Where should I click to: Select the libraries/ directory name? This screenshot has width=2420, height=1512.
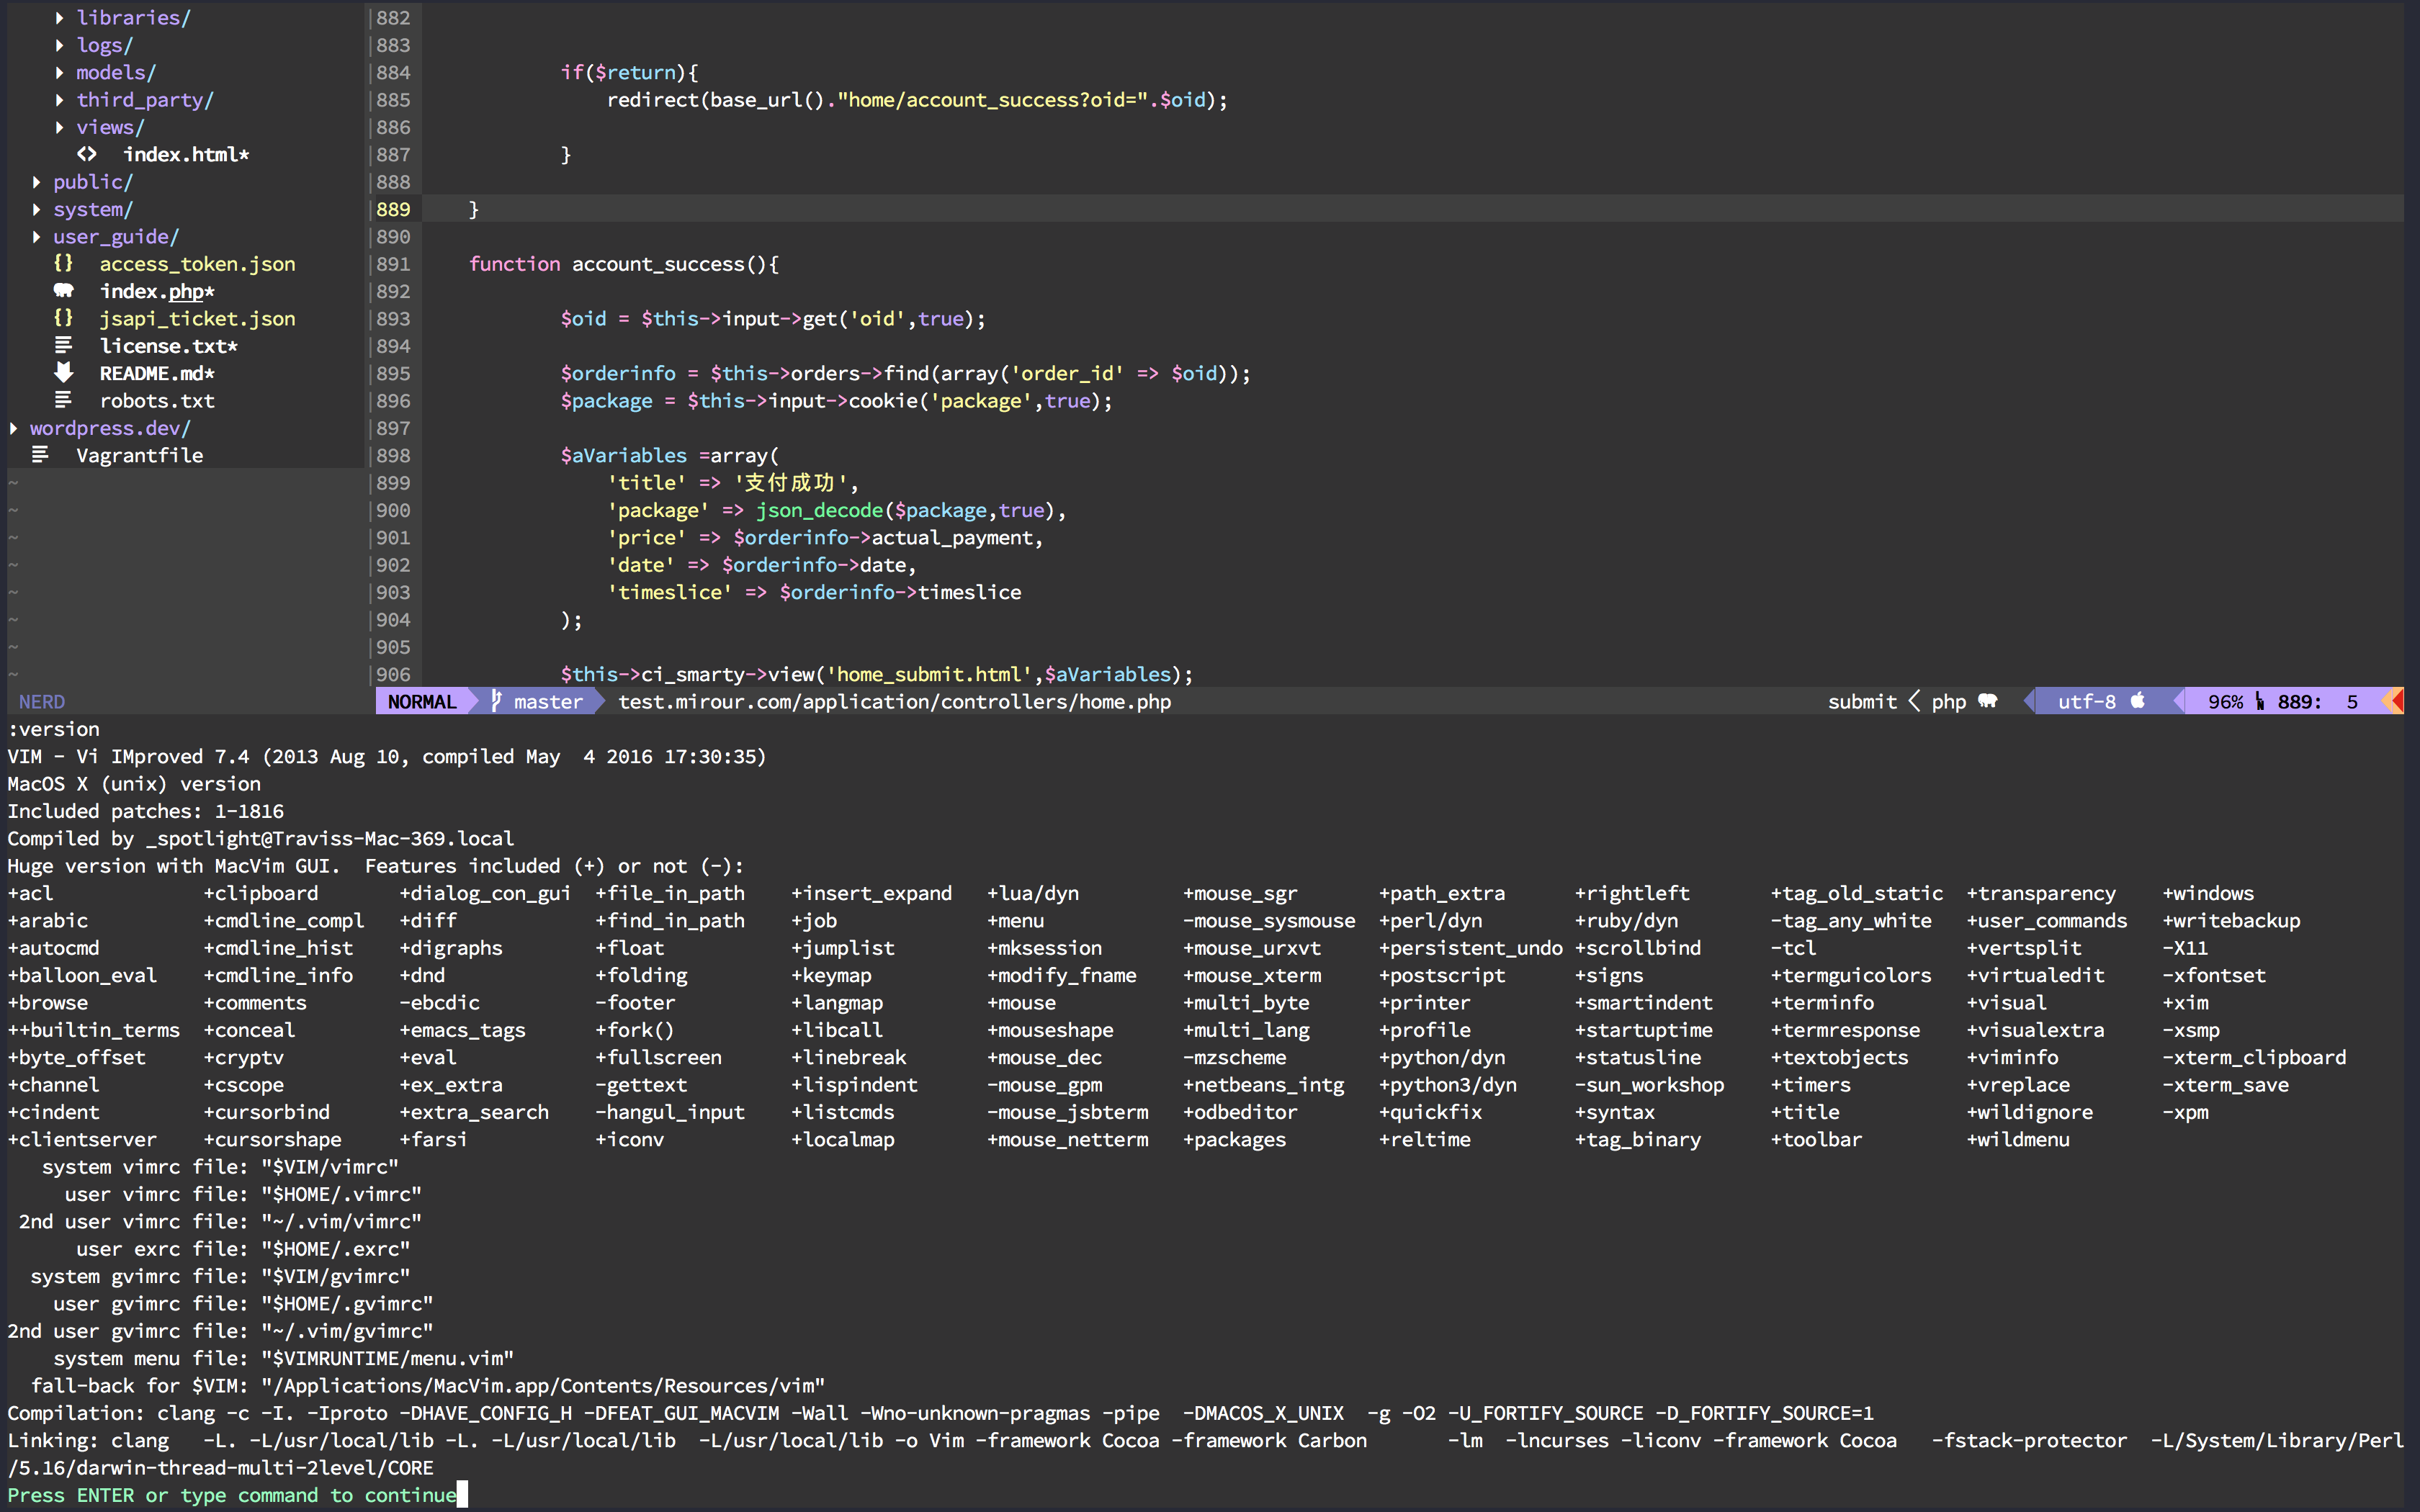pos(134,18)
